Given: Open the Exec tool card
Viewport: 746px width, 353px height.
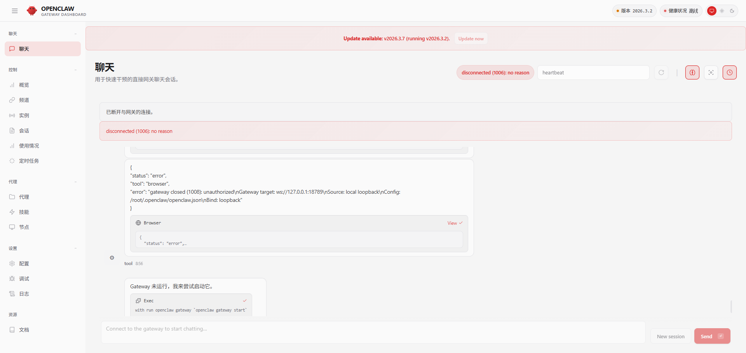Looking at the screenshot, I should (191, 305).
